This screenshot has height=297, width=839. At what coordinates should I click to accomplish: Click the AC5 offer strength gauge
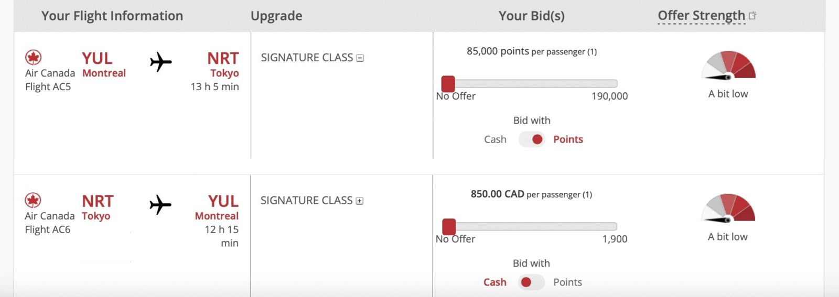[x=728, y=65]
